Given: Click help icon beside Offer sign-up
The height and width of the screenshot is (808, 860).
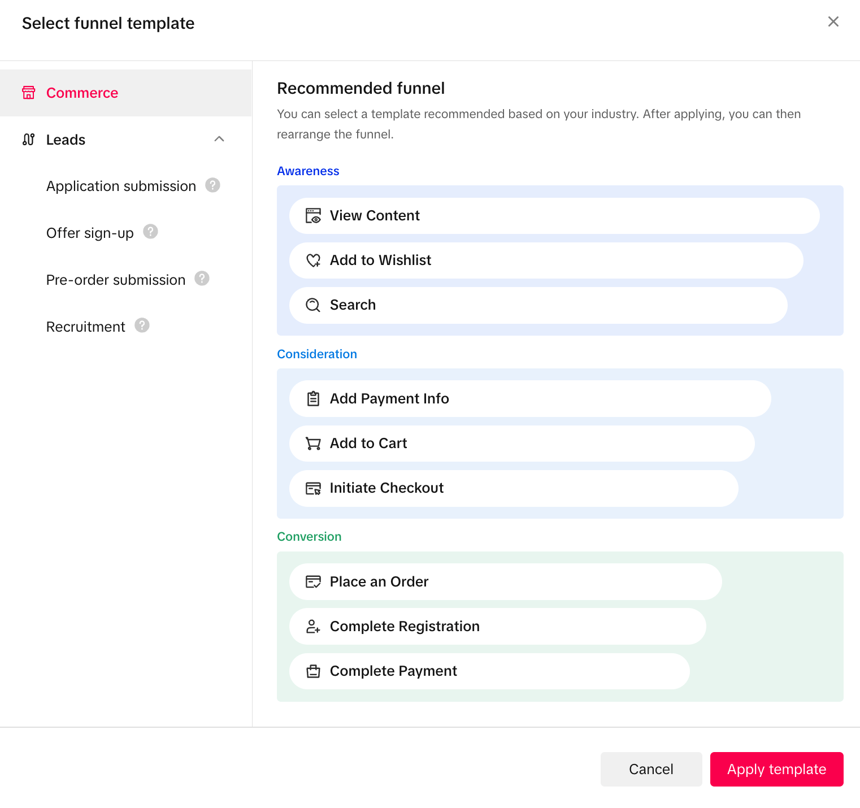Looking at the screenshot, I should tap(150, 232).
